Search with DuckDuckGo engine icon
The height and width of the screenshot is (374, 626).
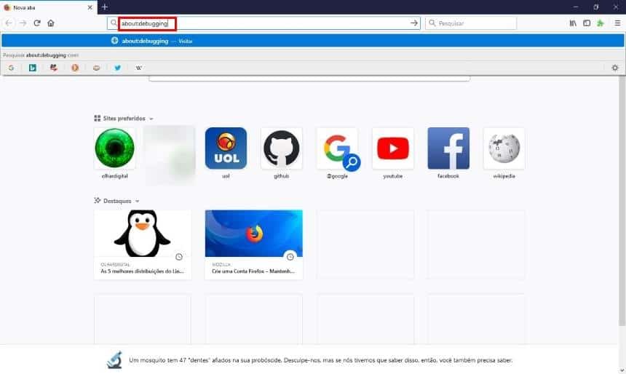75,68
